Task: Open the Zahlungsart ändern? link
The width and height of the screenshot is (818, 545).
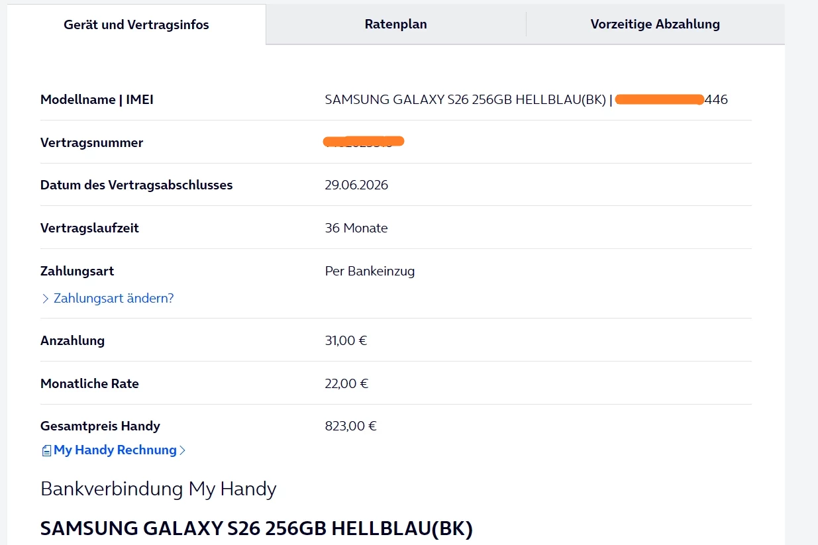Action: coord(113,299)
